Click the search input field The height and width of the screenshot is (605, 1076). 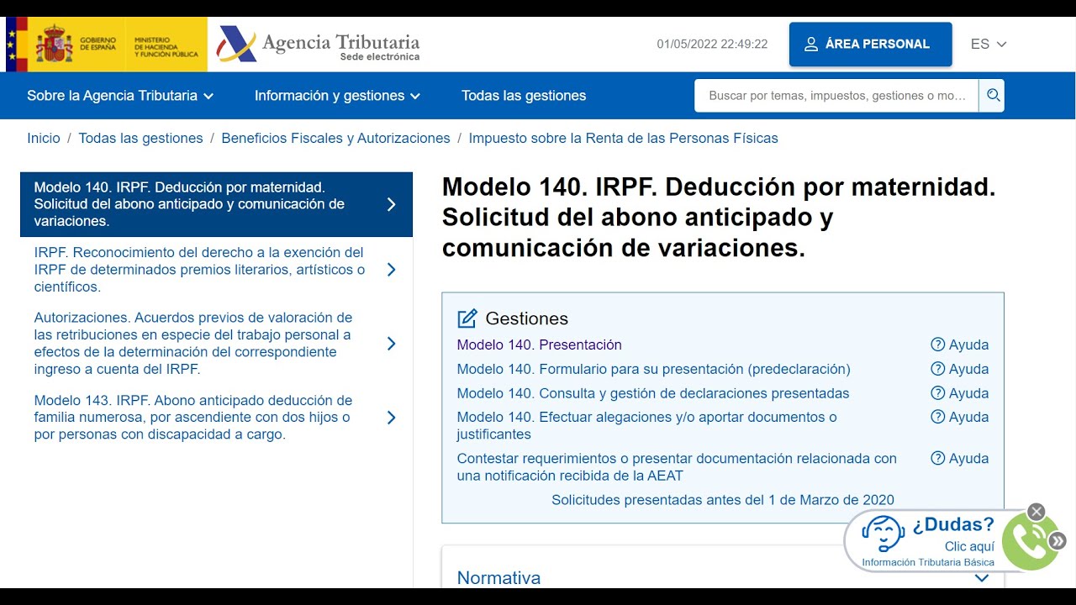pyautogui.click(x=835, y=95)
